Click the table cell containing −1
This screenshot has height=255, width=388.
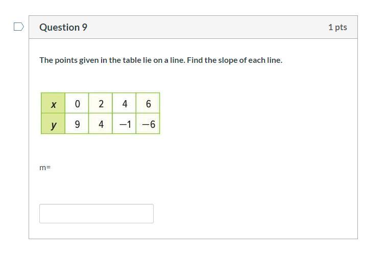[x=125, y=124]
